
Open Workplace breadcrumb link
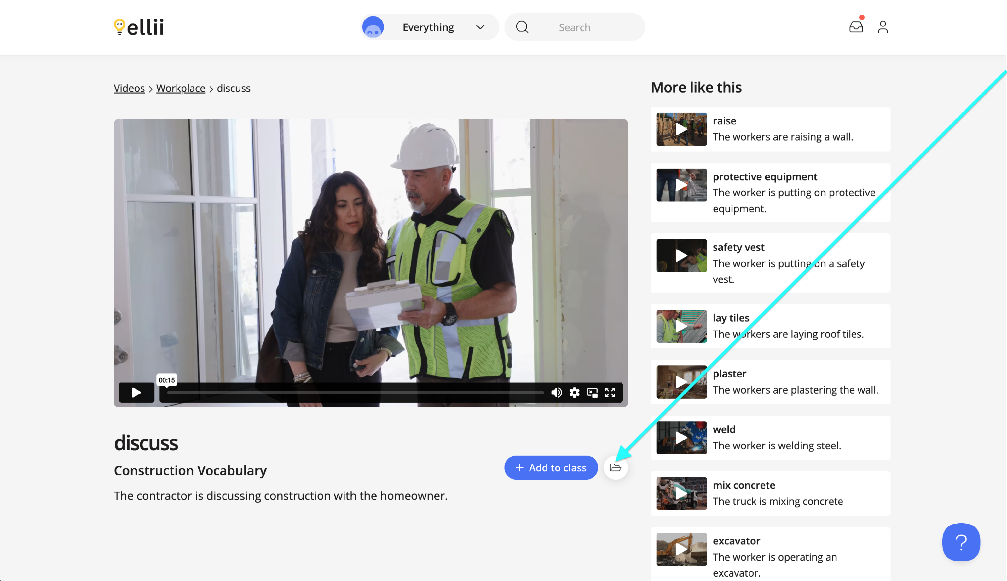pyautogui.click(x=181, y=88)
